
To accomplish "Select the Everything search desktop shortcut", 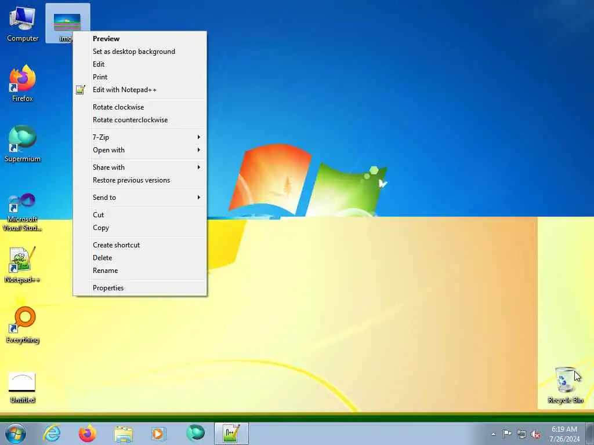I will point(23,324).
